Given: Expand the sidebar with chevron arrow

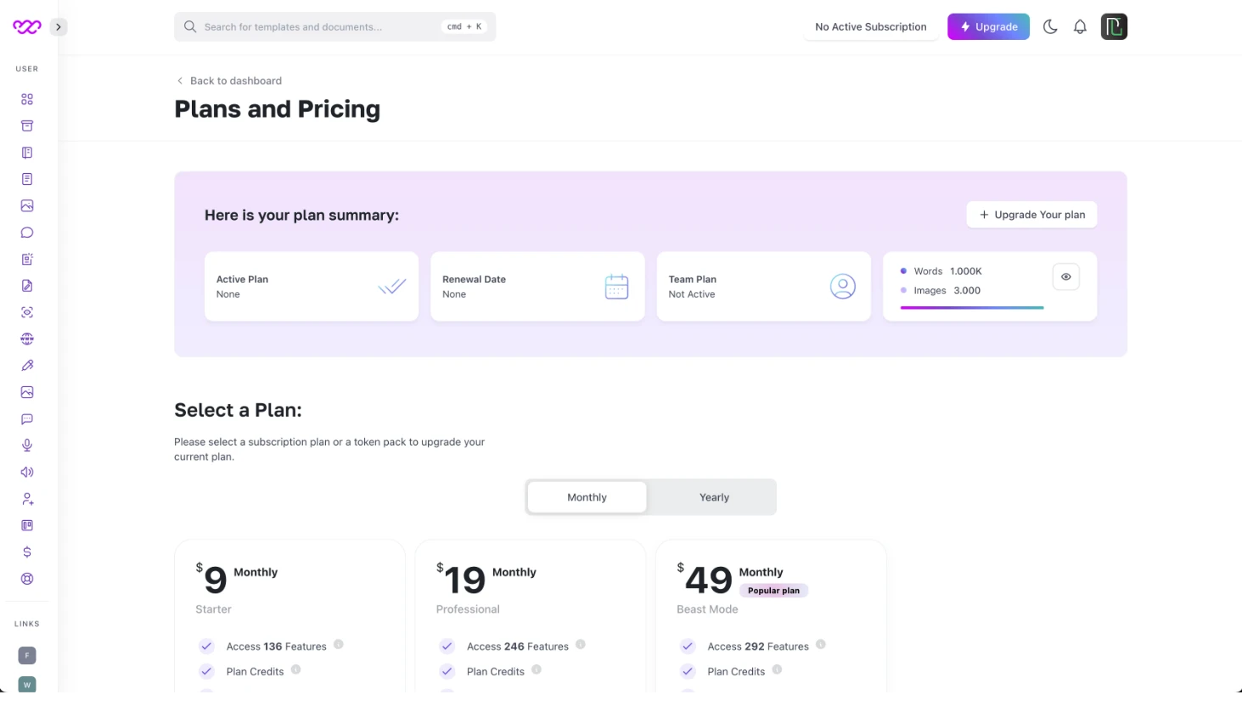Looking at the screenshot, I should click(59, 27).
